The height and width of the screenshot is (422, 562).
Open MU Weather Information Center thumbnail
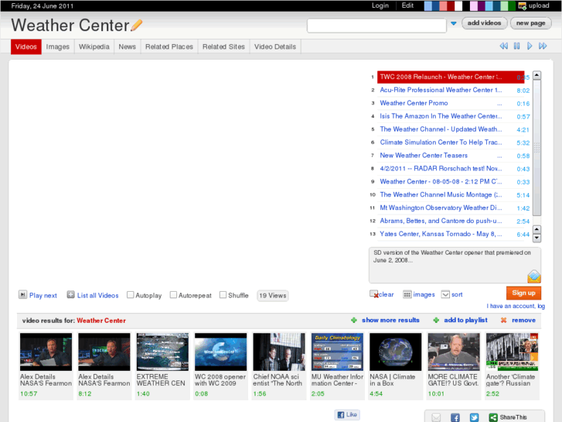[x=337, y=352]
